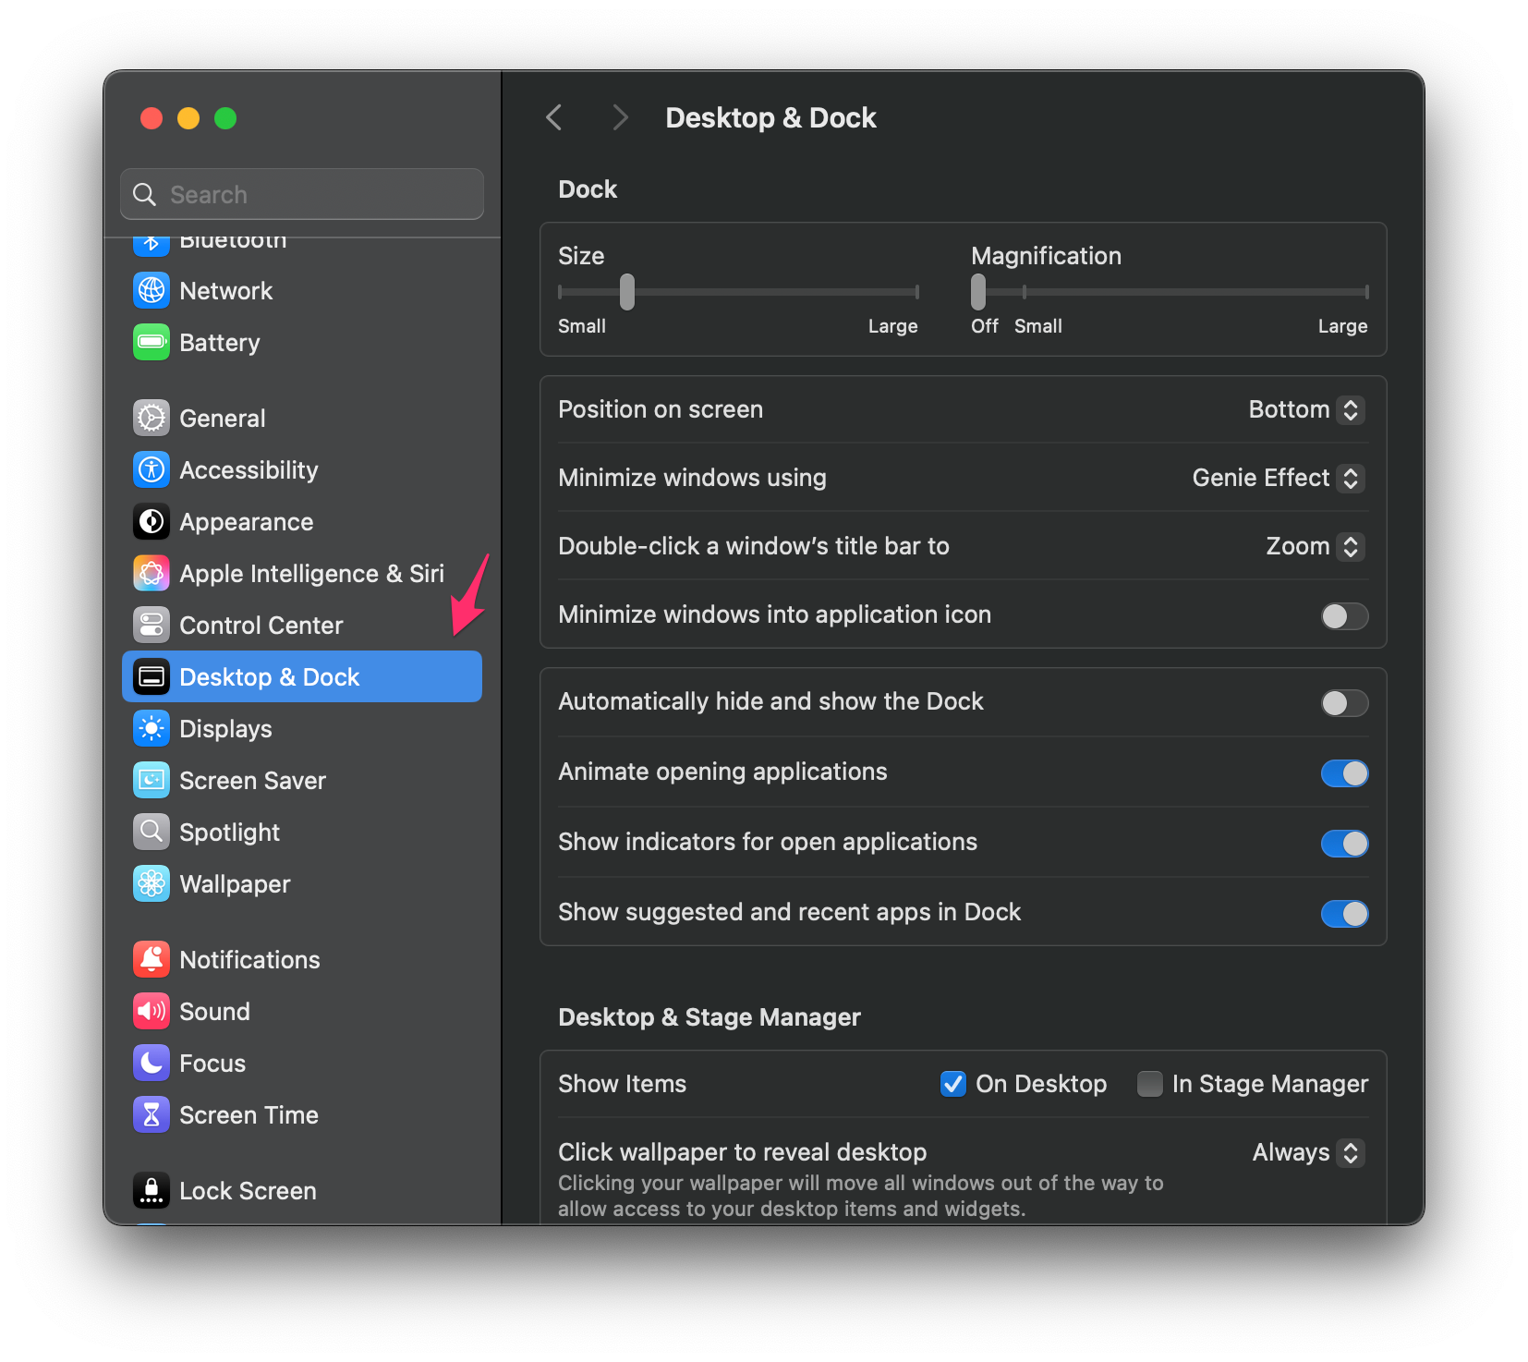This screenshot has height=1362, width=1528.
Task: Click the Magnification slider handle
Action: pos(978,292)
